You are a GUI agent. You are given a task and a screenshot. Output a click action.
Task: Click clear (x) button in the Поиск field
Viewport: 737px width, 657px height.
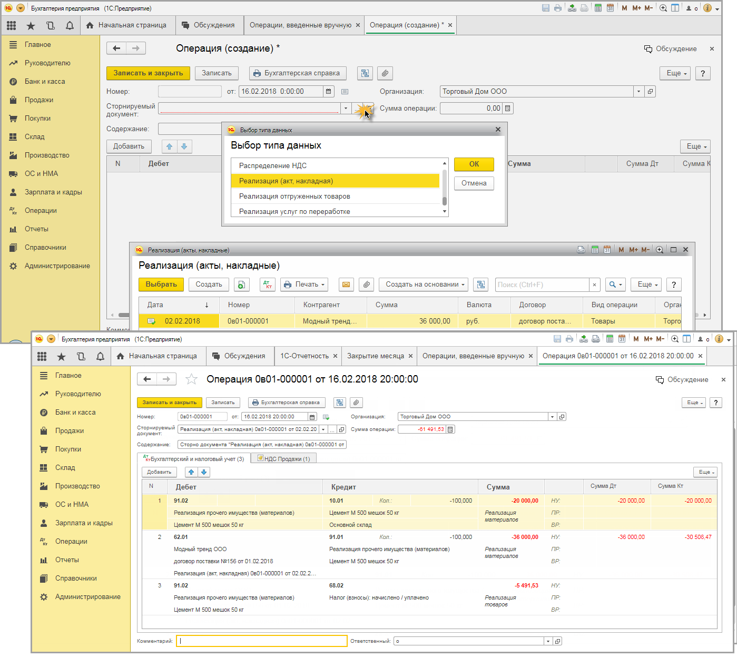tap(594, 285)
